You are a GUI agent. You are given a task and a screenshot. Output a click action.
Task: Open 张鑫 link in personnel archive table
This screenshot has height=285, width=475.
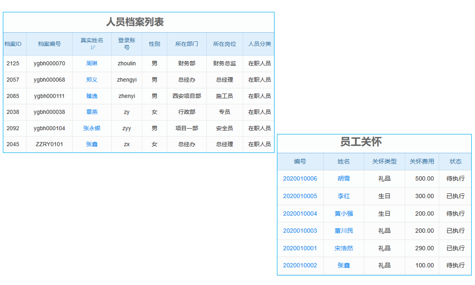pyautogui.click(x=91, y=144)
